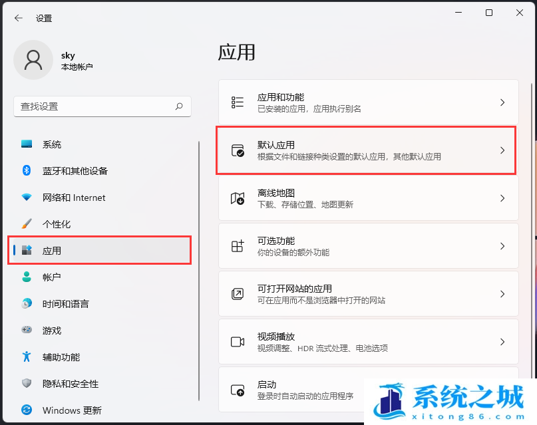Image resolution: width=537 pixels, height=425 pixels.
Task: Click the Accessibility (辅助功能) icon
Action: (27, 357)
